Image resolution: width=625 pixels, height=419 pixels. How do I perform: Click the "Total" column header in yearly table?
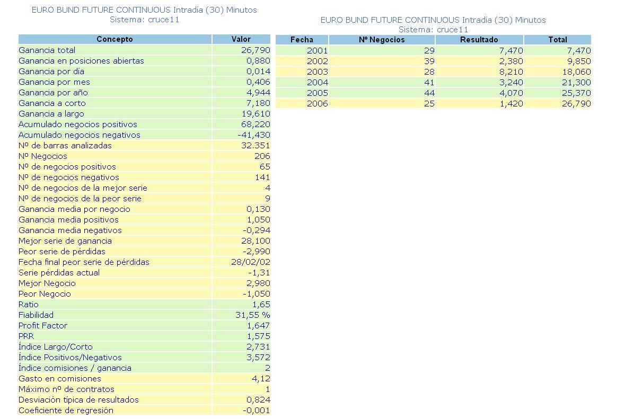pyautogui.click(x=558, y=39)
